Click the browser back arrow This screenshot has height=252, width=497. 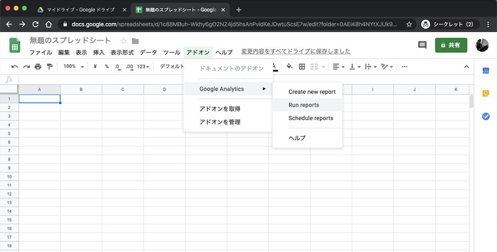[x=9, y=24]
